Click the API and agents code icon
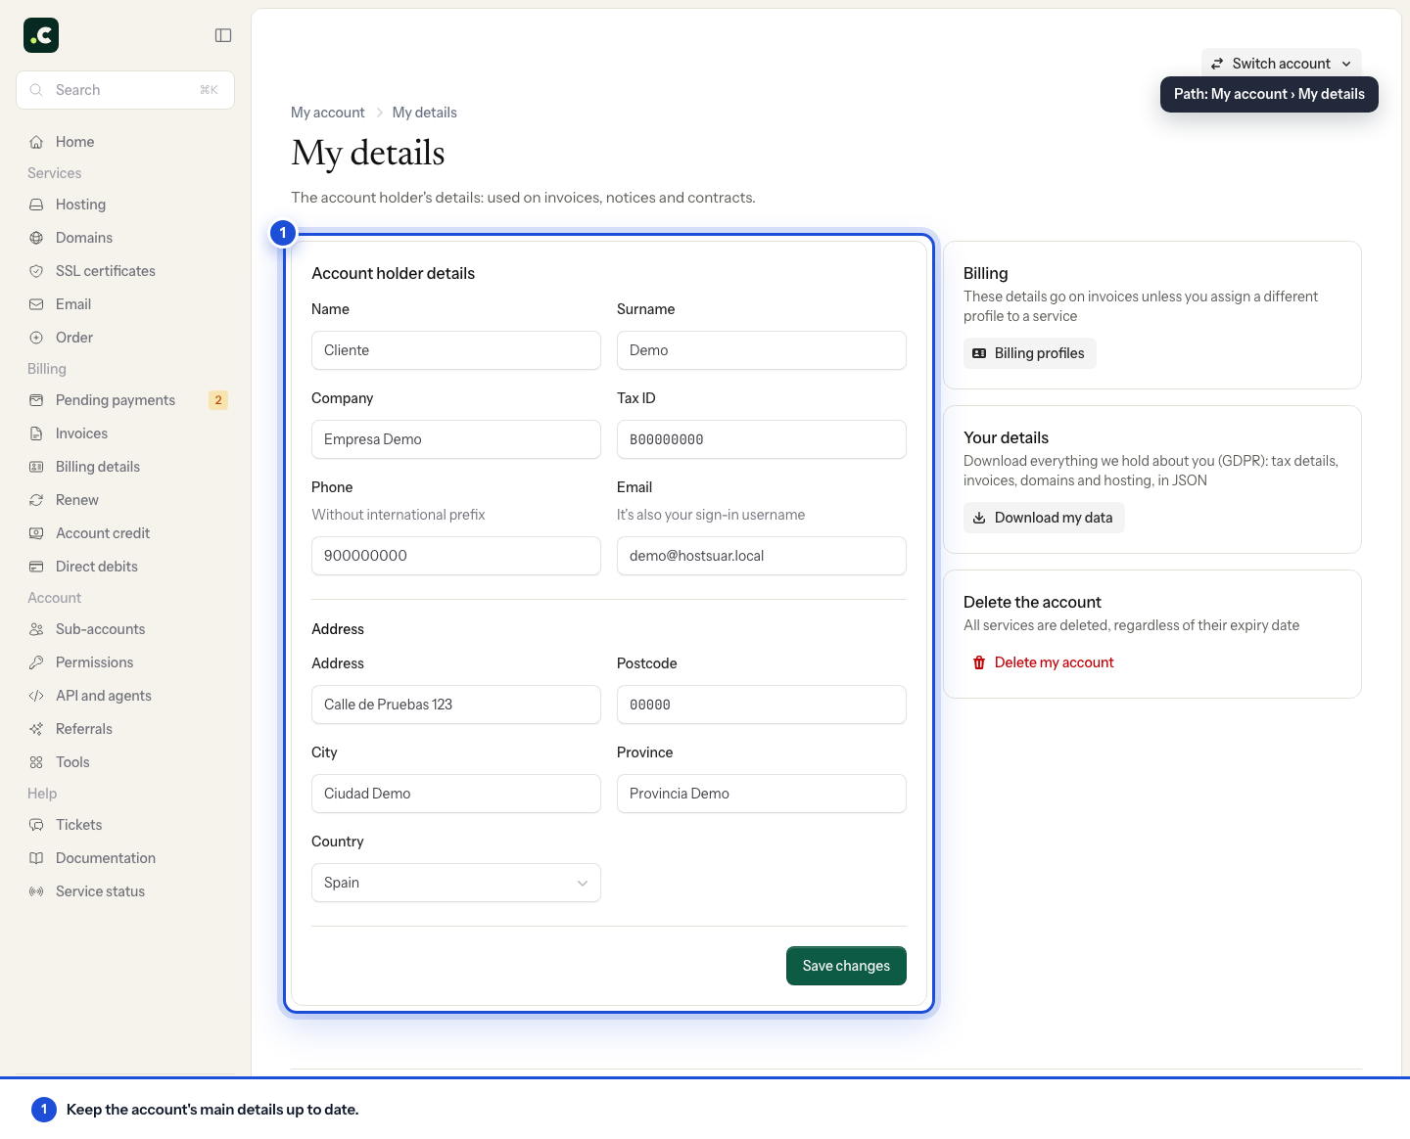Screen dimensions: 1410x1139 (x=36, y=696)
